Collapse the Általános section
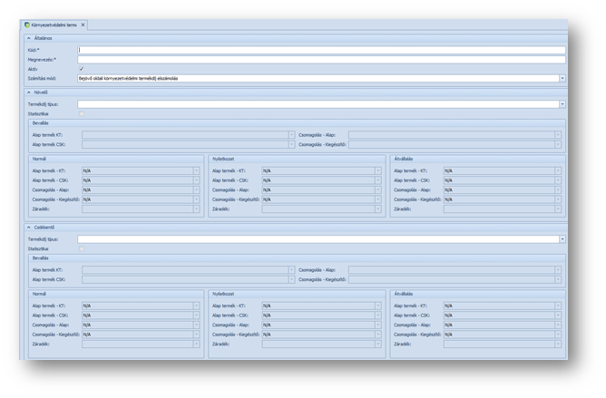606x398 pixels. [x=29, y=38]
